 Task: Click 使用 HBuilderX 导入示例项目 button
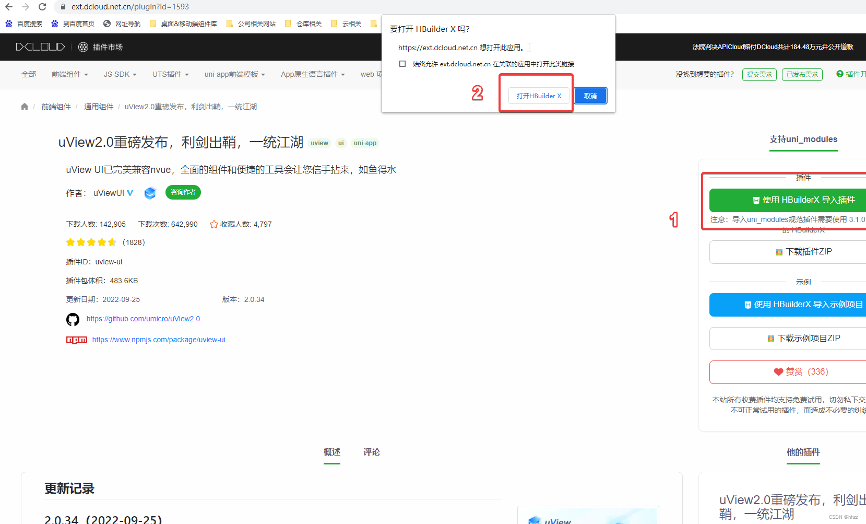tap(788, 305)
